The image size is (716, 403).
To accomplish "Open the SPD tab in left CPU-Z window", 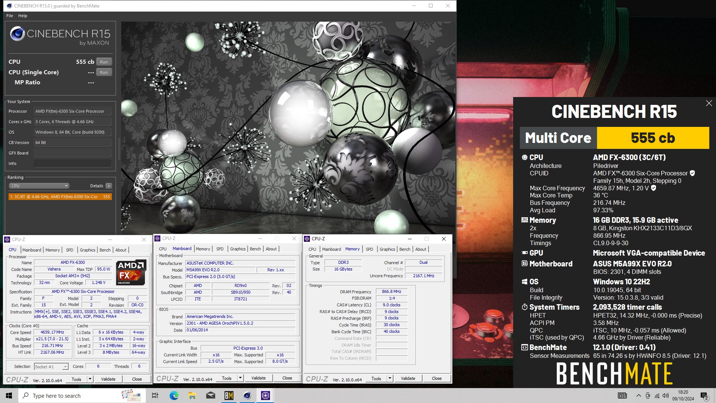I will pos(70,250).
